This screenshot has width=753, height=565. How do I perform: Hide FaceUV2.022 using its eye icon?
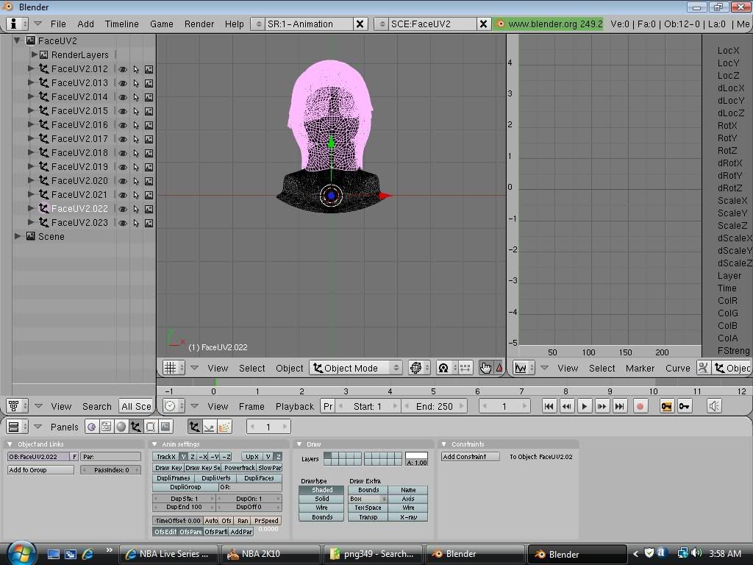(123, 209)
